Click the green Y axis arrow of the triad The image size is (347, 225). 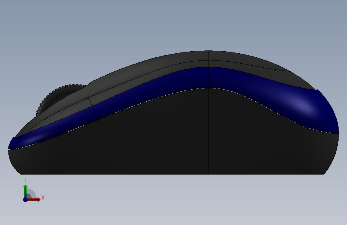26,191
